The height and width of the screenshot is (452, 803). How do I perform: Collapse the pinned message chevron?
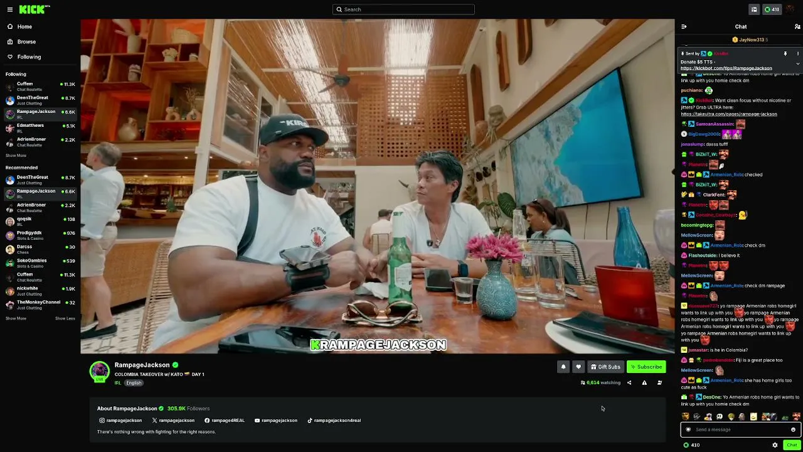coord(797,63)
